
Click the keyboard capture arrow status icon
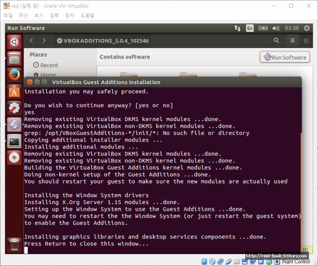click(x=277, y=262)
